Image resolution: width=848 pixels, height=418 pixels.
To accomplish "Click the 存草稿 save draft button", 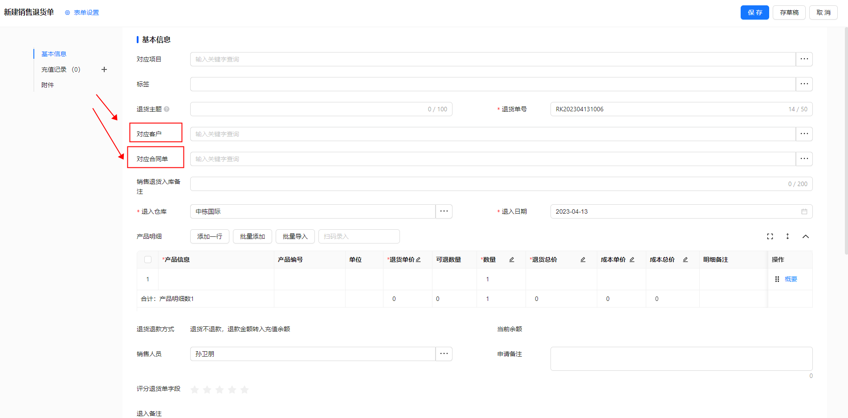I will point(789,12).
